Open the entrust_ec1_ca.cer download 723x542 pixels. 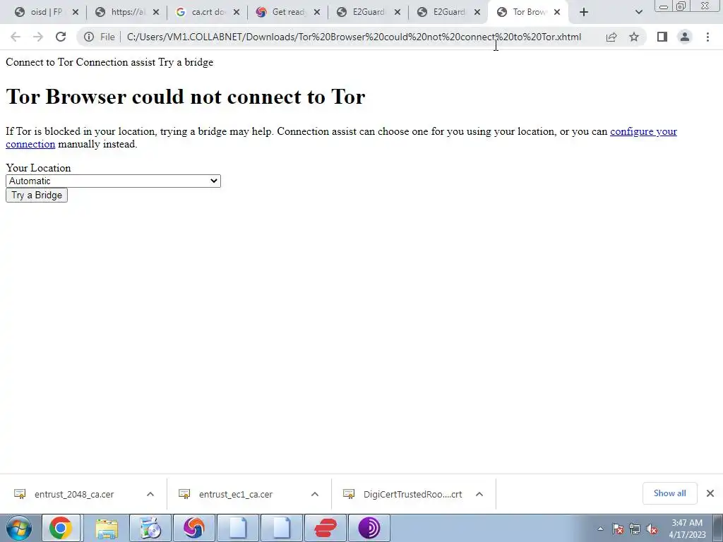click(236, 494)
